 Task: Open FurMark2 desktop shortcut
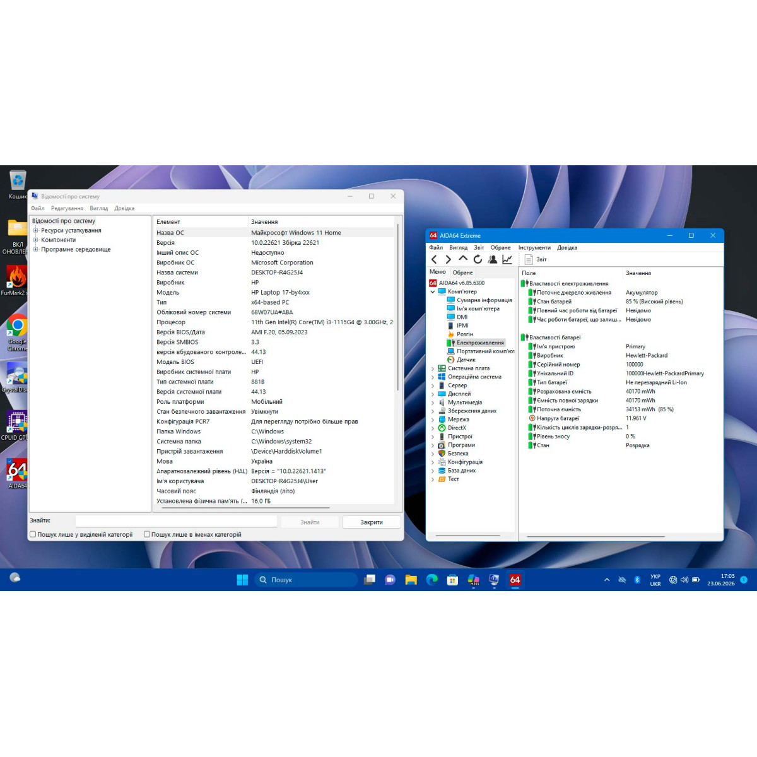point(16,281)
